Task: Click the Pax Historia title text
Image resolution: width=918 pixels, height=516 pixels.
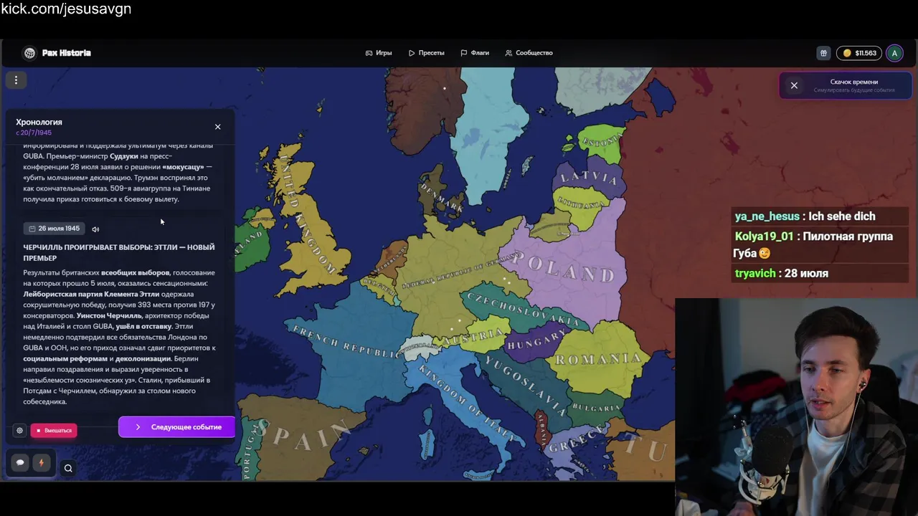Action: click(x=66, y=53)
